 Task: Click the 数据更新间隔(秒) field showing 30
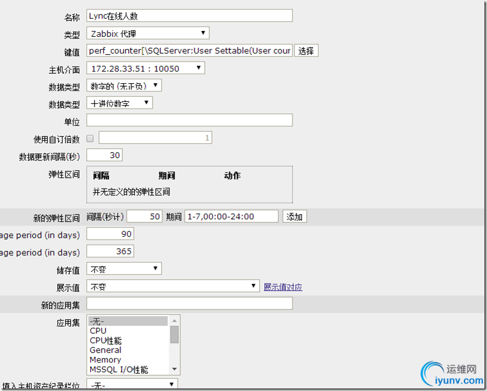pos(104,155)
